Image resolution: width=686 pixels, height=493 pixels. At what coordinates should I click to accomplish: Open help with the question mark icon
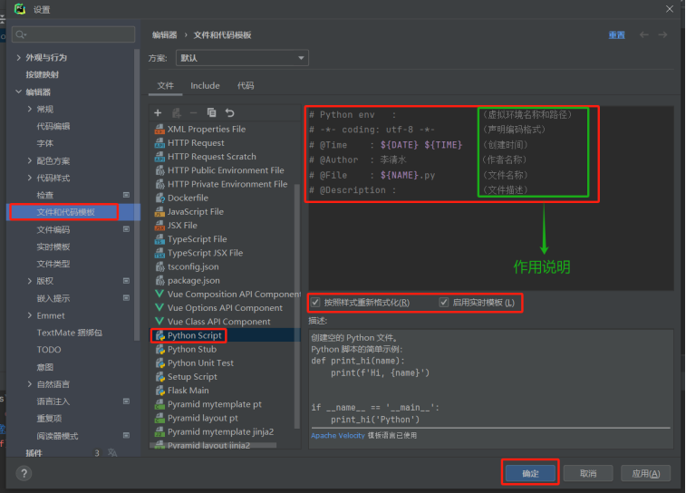coord(24,473)
